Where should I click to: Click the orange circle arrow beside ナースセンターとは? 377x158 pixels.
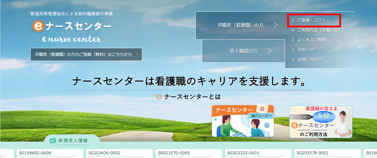click(x=159, y=97)
